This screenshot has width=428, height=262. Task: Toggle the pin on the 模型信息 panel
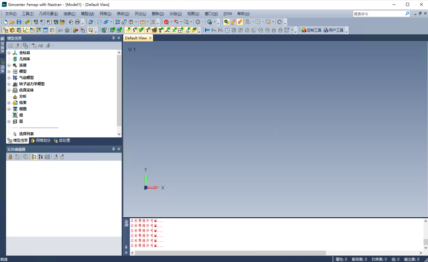(x=114, y=38)
